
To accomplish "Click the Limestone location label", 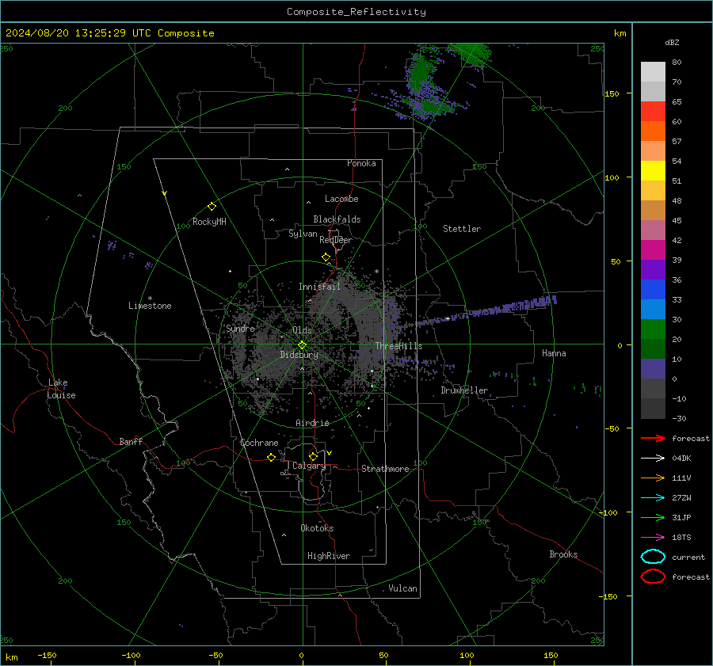I will 150,306.
